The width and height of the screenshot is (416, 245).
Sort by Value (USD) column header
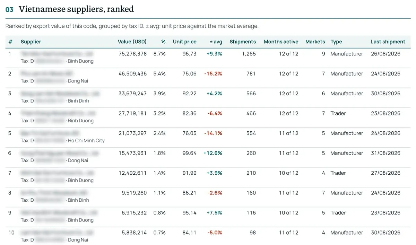(x=132, y=42)
